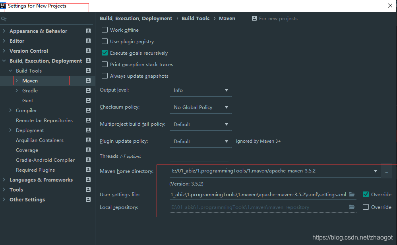397x245 pixels.
Task: Select Gradle-Android Compiler item
Action: tap(45, 160)
